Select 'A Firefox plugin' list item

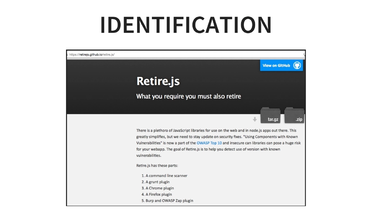159,194
